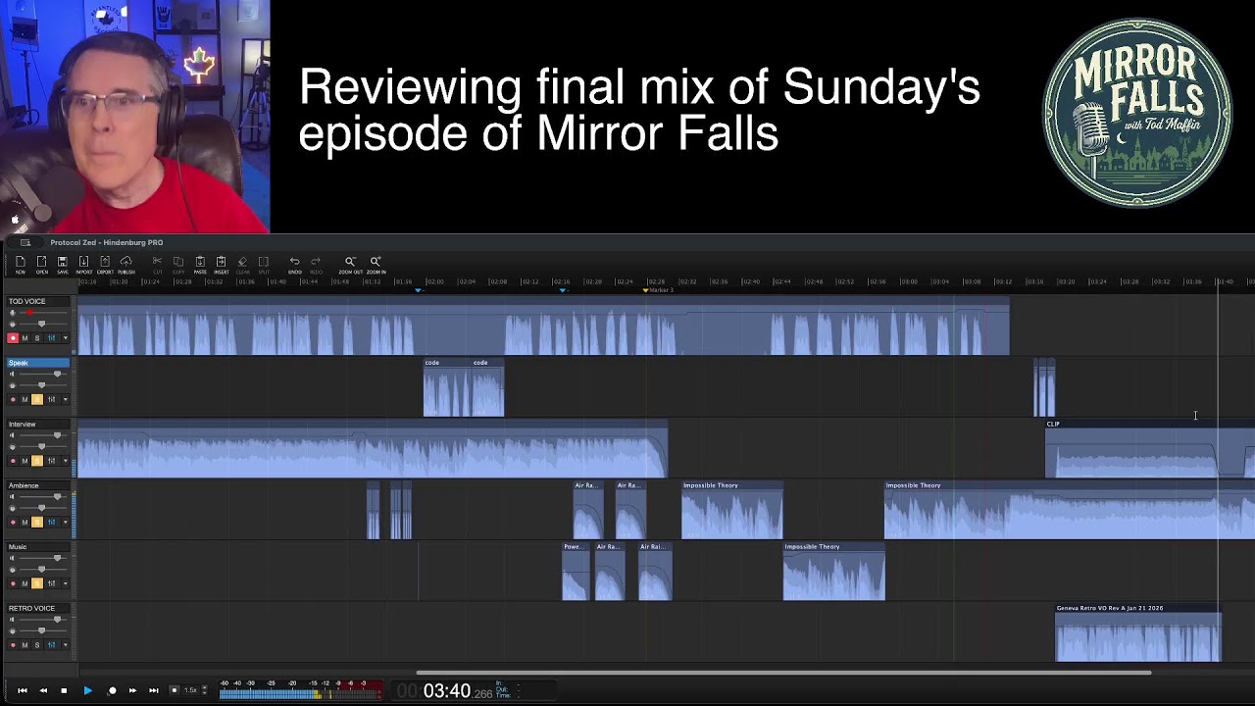Expand Ambience track options dropdown

tap(66, 523)
